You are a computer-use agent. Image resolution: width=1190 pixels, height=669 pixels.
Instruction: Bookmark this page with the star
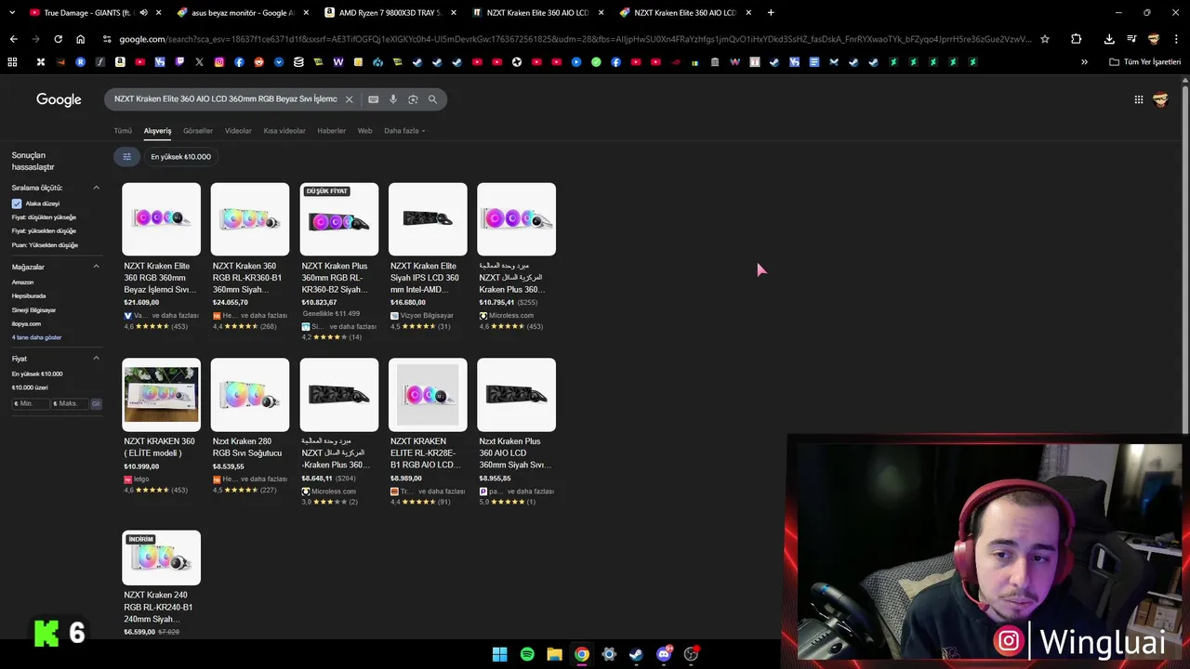pos(1045,39)
